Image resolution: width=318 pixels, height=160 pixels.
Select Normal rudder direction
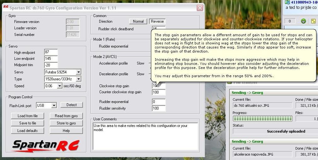coord(138,21)
